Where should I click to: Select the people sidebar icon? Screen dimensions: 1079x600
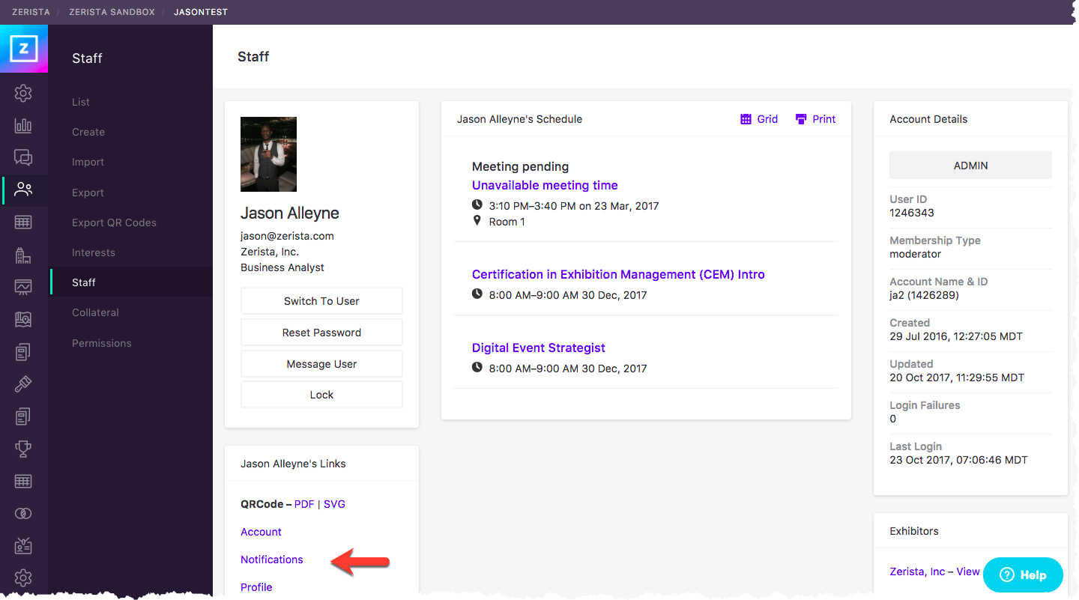tap(23, 190)
